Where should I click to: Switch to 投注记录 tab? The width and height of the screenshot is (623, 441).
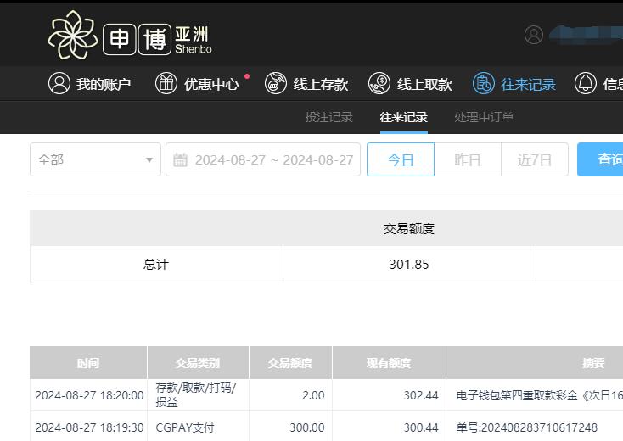click(329, 117)
